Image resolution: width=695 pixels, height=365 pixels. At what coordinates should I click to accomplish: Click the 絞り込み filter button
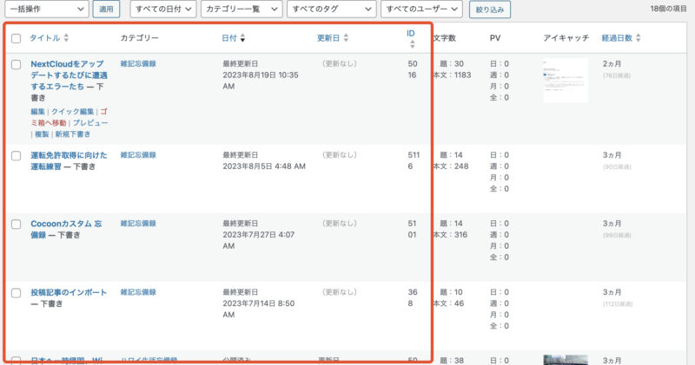pyautogui.click(x=490, y=10)
